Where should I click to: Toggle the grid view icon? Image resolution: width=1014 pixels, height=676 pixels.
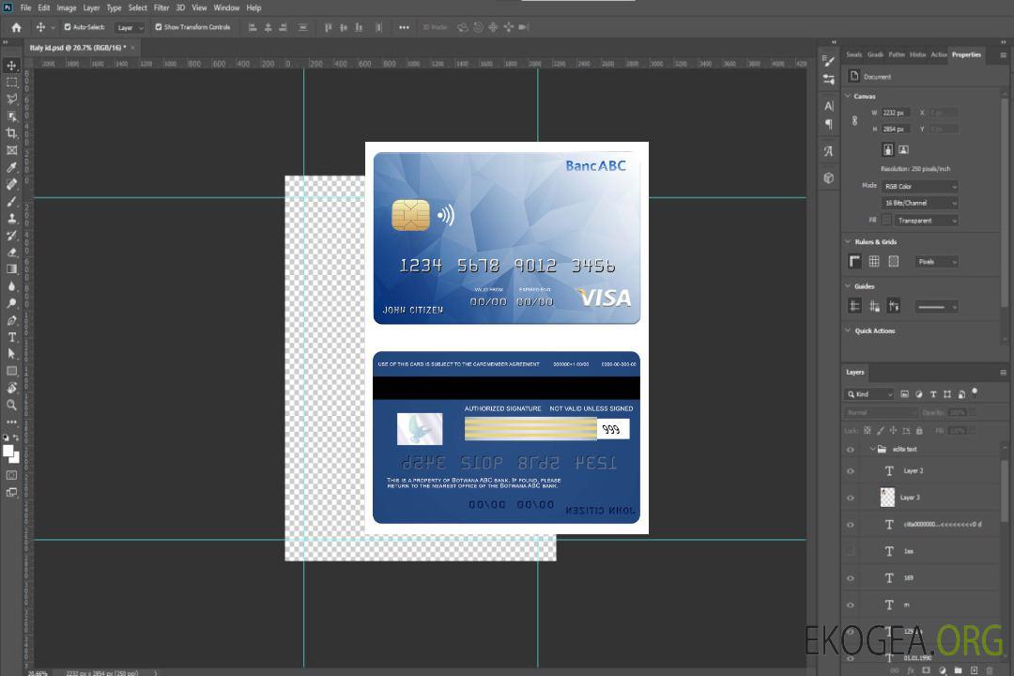[874, 261]
